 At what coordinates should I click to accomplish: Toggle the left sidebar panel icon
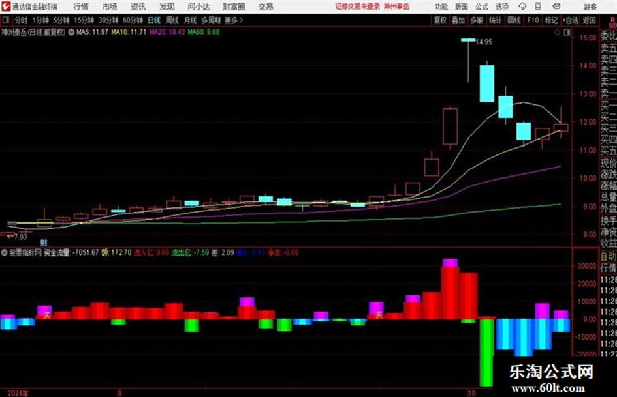point(6,20)
